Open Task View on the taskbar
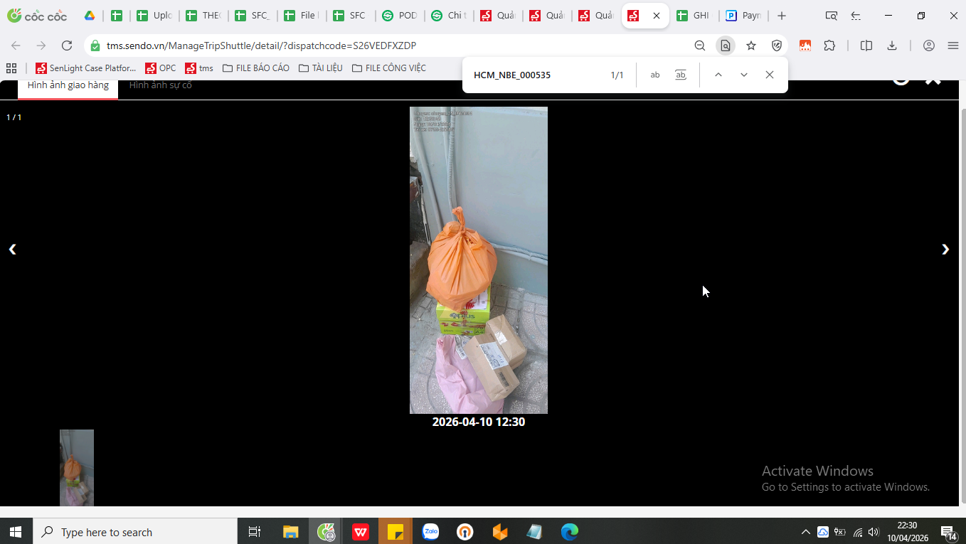Viewport: 966px width, 544px height. [255, 532]
